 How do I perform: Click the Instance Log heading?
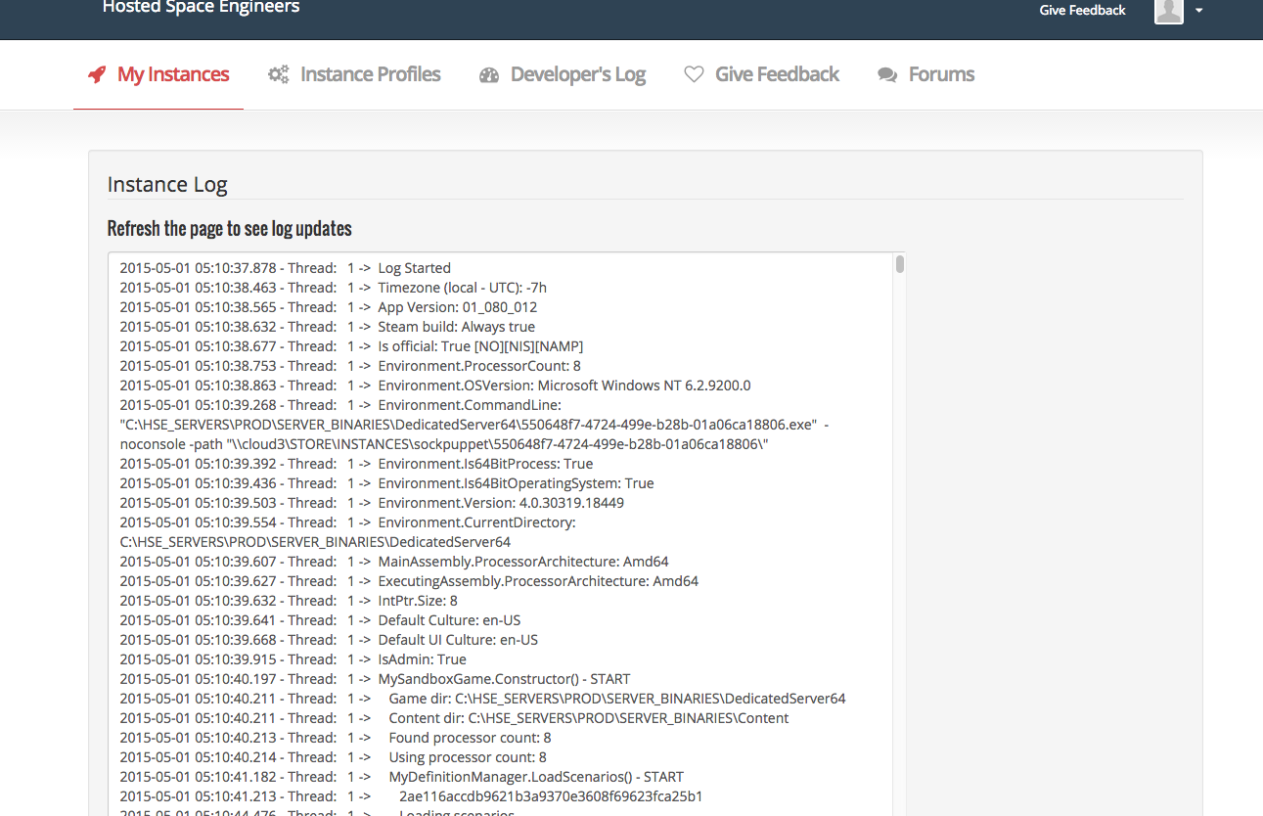[x=167, y=184]
